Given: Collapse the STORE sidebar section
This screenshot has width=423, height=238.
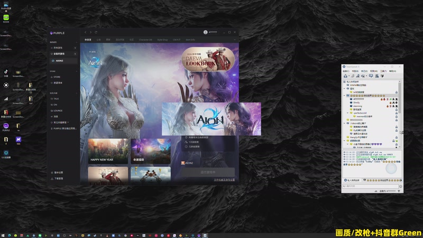Looking at the screenshot, I should coord(76,71).
